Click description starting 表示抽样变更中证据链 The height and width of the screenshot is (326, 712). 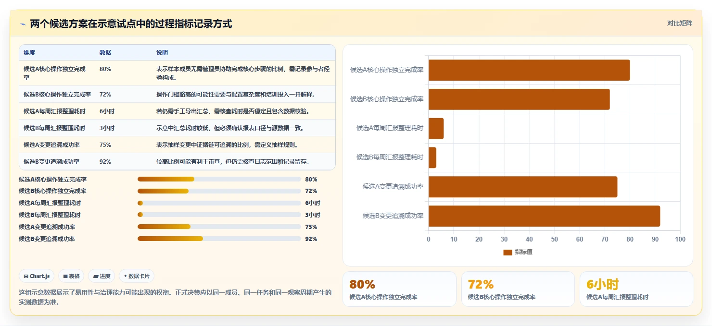(x=227, y=145)
